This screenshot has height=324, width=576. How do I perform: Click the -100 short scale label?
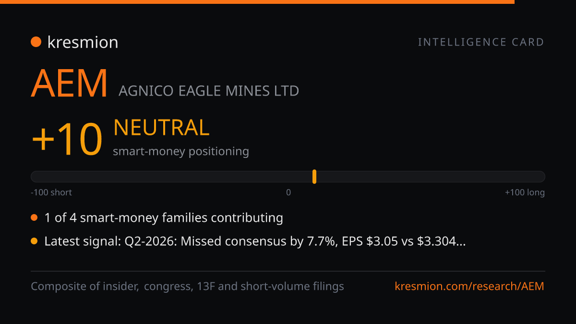(x=51, y=192)
